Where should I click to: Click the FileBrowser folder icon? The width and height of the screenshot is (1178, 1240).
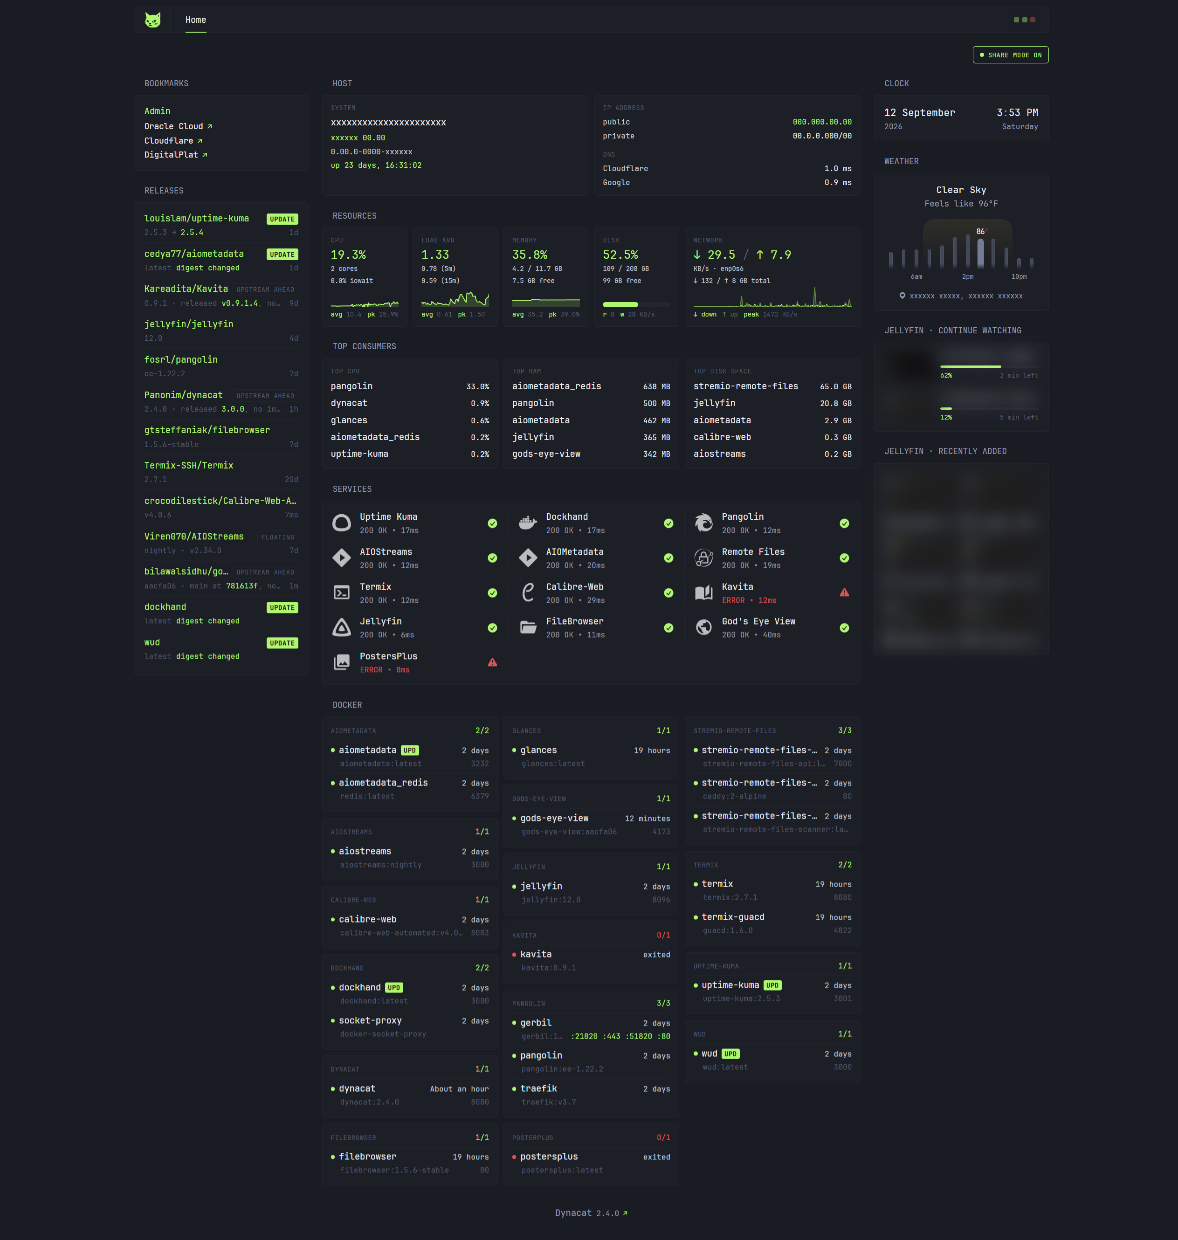coord(528,627)
